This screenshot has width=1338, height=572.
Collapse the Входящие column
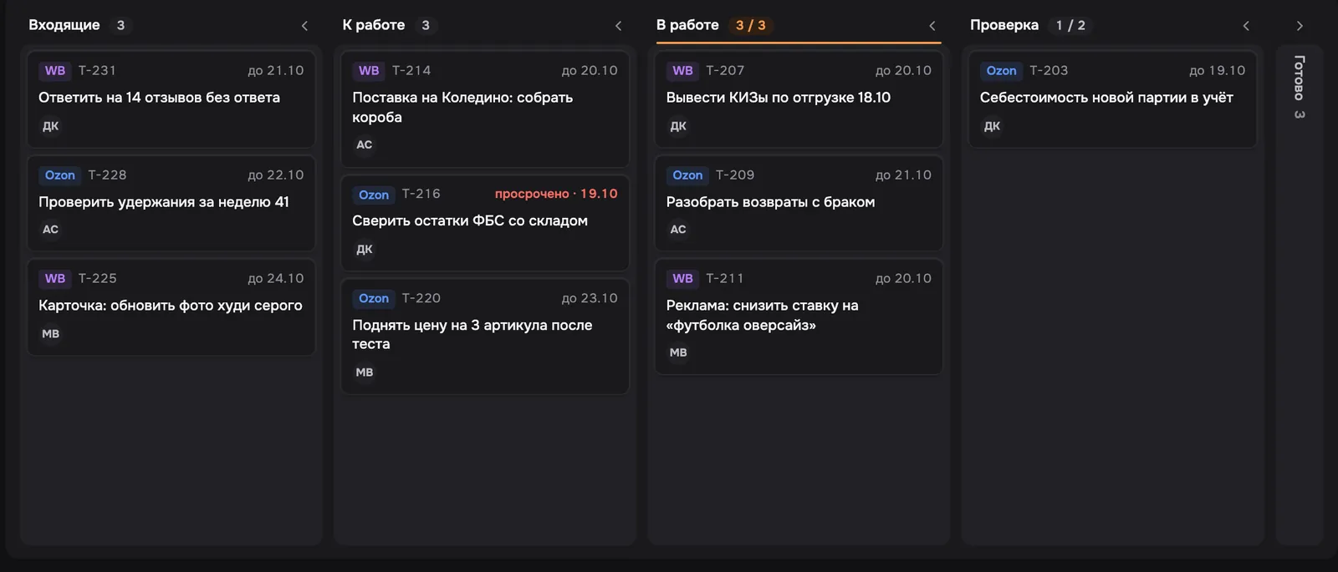[x=304, y=26]
